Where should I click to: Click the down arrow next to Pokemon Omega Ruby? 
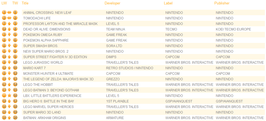9,35
